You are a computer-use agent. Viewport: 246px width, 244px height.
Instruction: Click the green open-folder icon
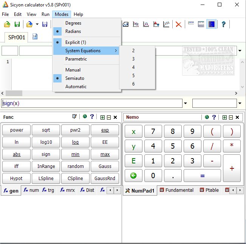click(7, 24)
